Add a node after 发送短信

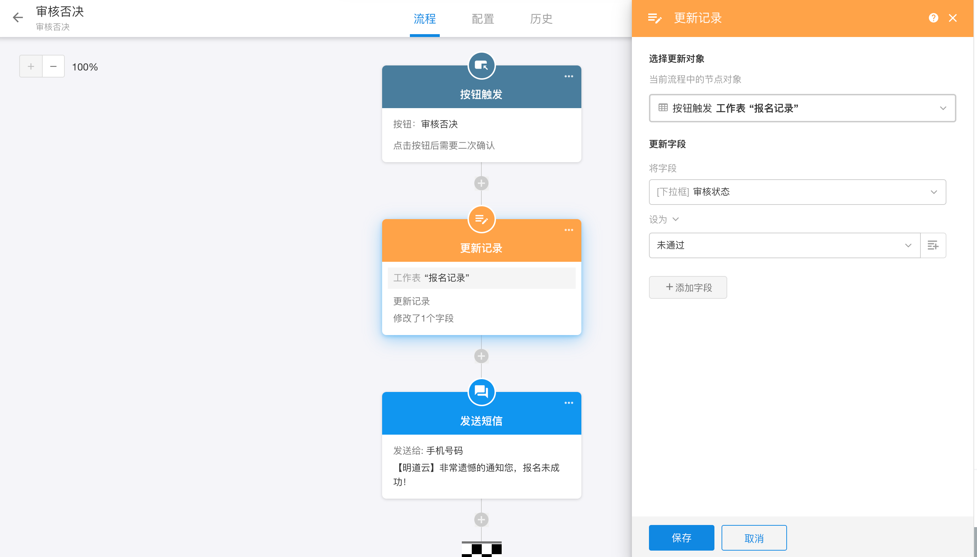481,520
